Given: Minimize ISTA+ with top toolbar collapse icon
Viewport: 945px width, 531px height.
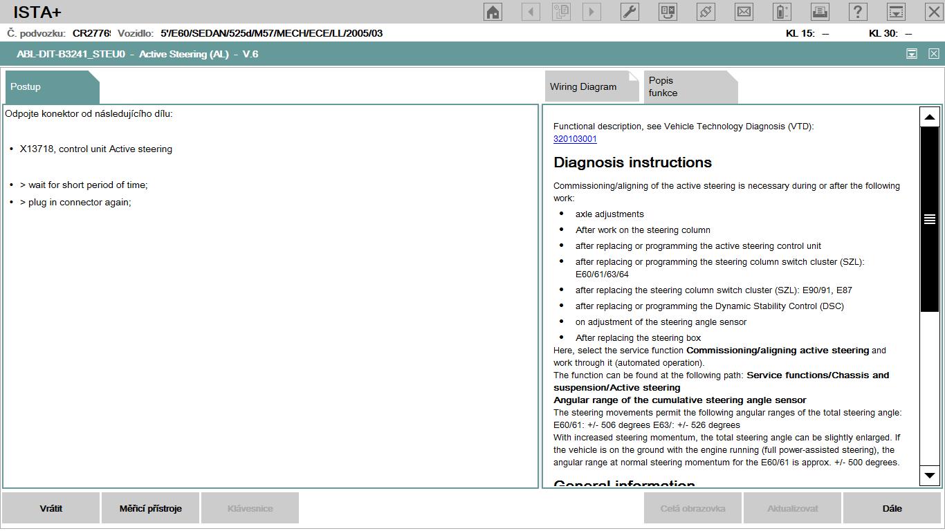Looking at the screenshot, I should [896, 12].
